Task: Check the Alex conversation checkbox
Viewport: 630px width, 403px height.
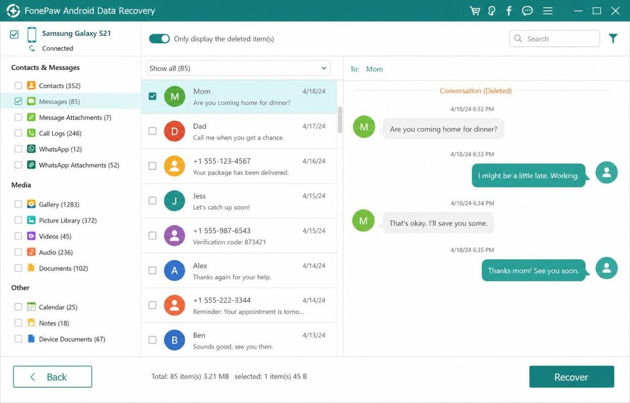Action: 152,270
